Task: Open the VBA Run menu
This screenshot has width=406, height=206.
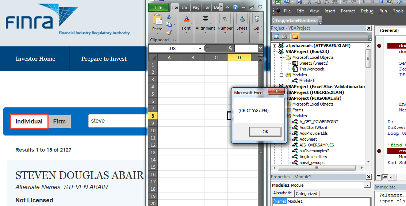Action: coord(383,11)
